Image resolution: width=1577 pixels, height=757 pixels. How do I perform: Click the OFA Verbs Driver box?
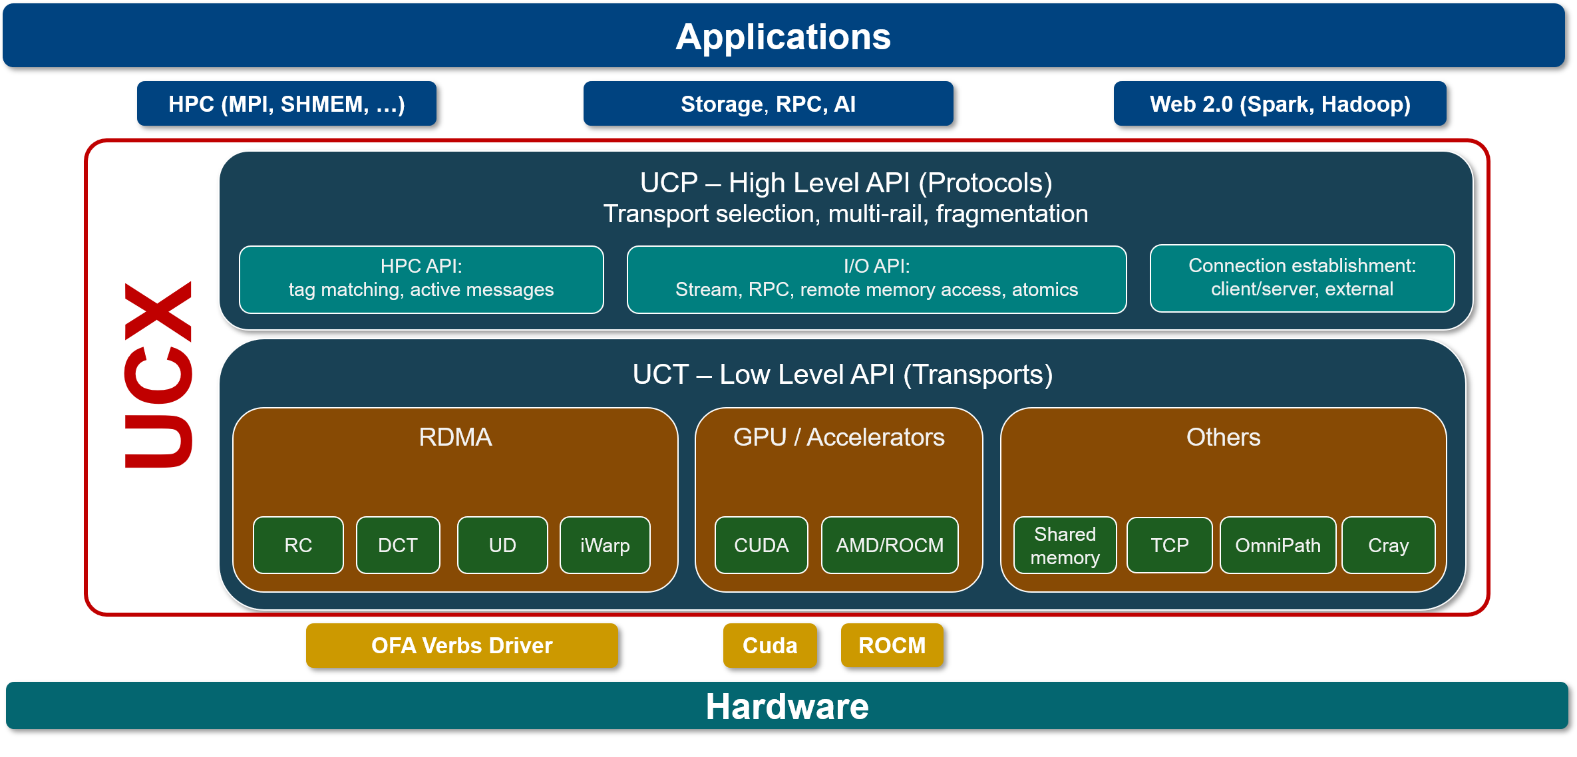click(x=462, y=645)
